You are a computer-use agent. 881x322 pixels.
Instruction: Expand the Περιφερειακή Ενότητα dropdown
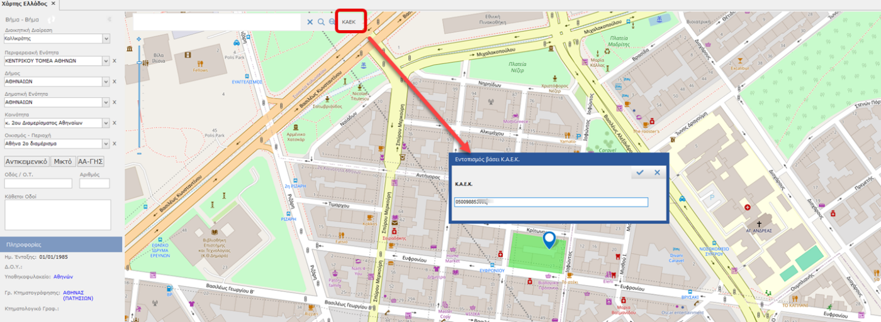coord(106,61)
